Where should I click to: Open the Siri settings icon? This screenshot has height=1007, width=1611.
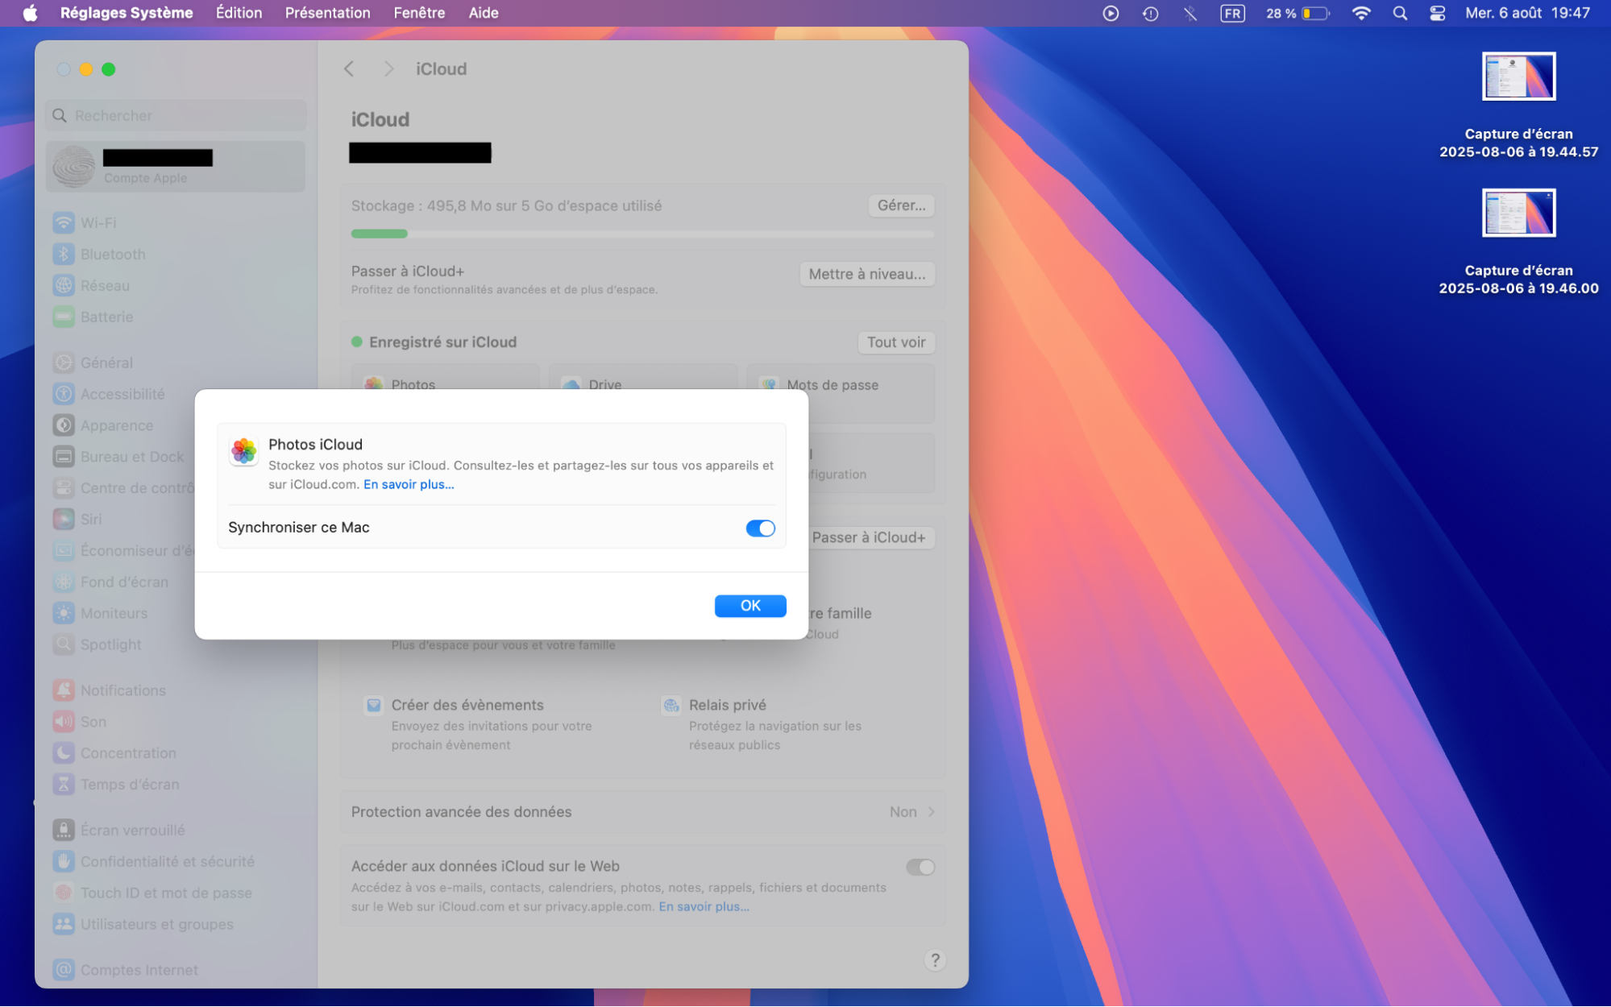click(x=64, y=519)
